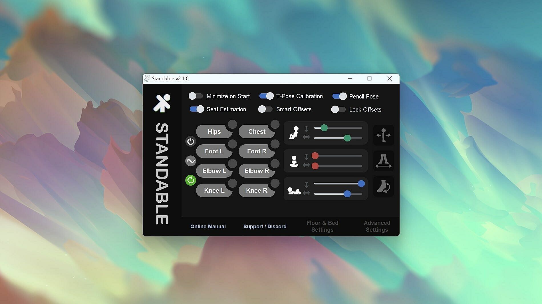Click the foot rotation icon

pyautogui.click(x=383, y=187)
